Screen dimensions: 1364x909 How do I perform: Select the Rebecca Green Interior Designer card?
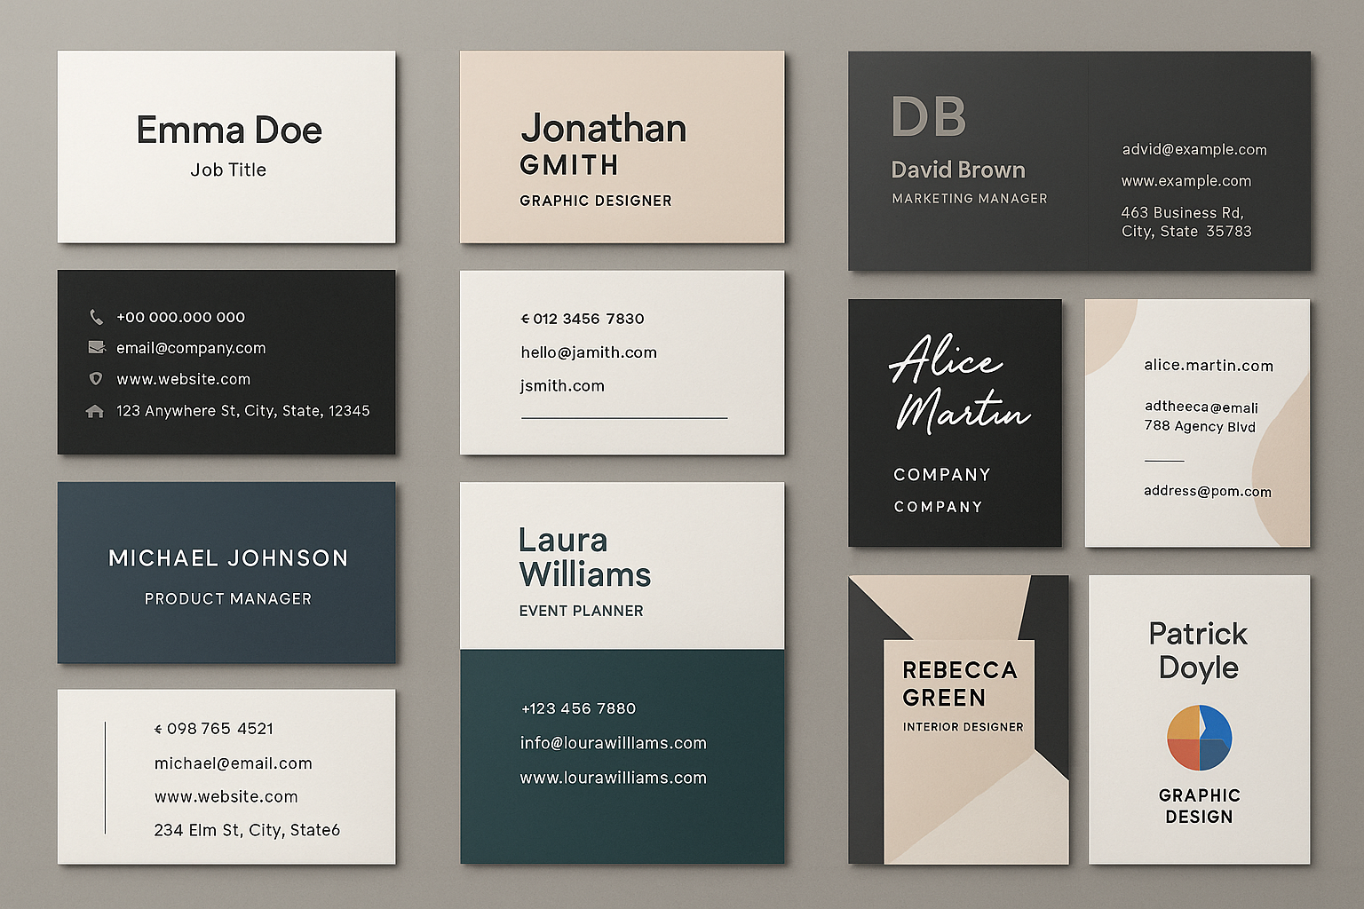coord(958,719)
